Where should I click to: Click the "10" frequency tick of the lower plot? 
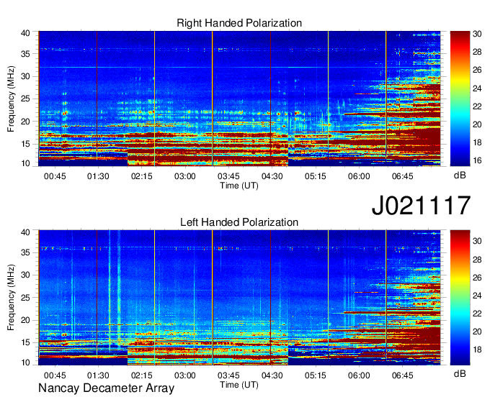25,362
